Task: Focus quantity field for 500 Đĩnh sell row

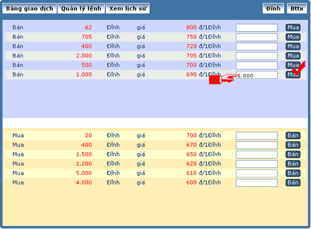Action: tap(257, 65)
